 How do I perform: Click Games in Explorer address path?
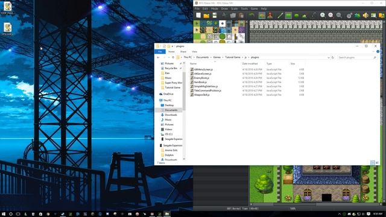(217, 57)
